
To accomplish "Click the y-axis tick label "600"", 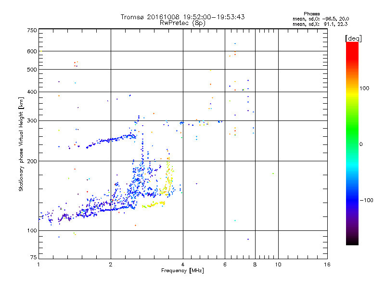I will [32, 51].
